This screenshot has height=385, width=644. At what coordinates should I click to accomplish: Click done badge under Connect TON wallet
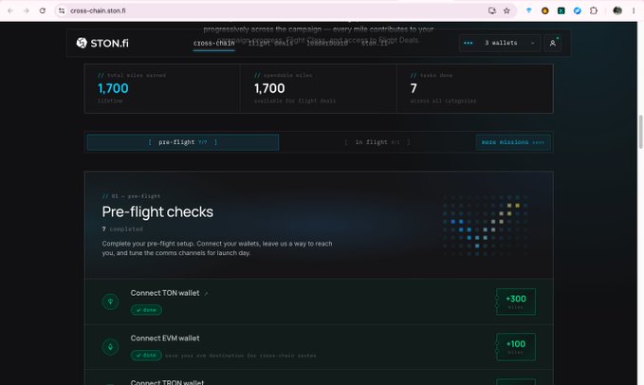(146, 310)
